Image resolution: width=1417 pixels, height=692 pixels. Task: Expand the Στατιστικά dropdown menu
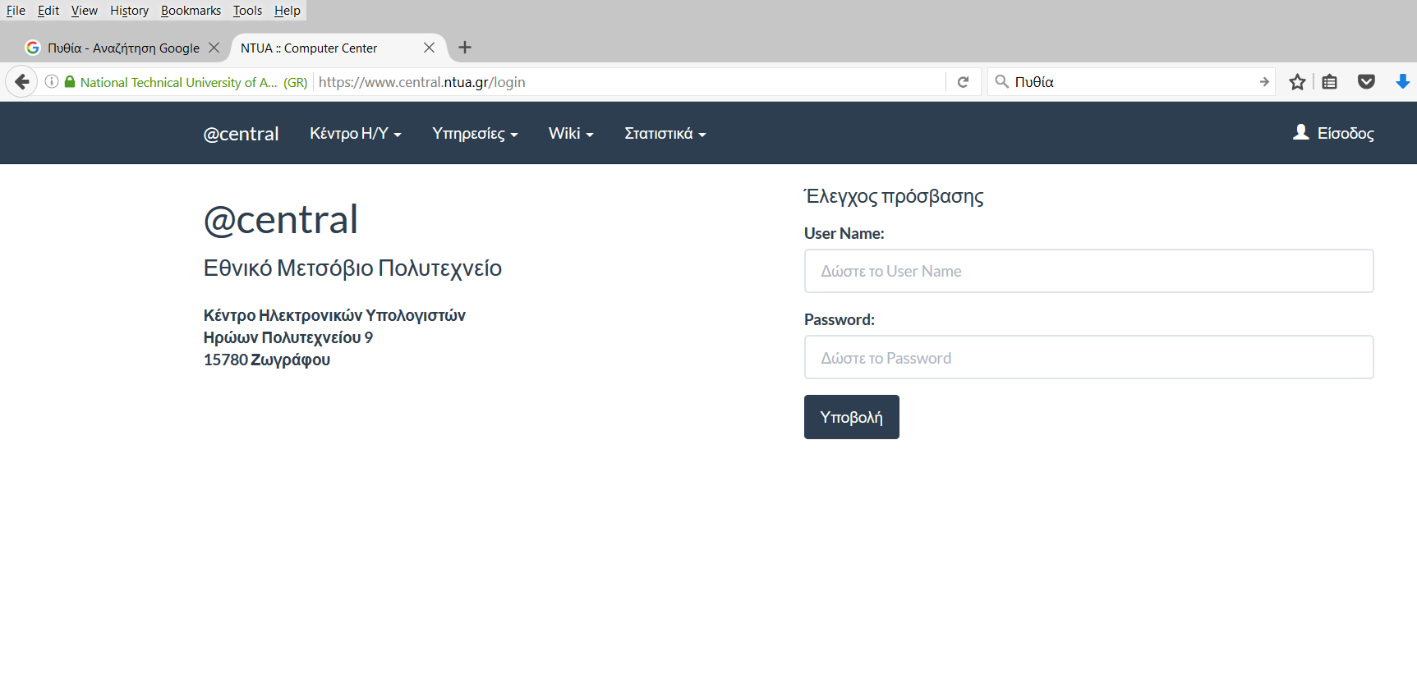point(665,133)
